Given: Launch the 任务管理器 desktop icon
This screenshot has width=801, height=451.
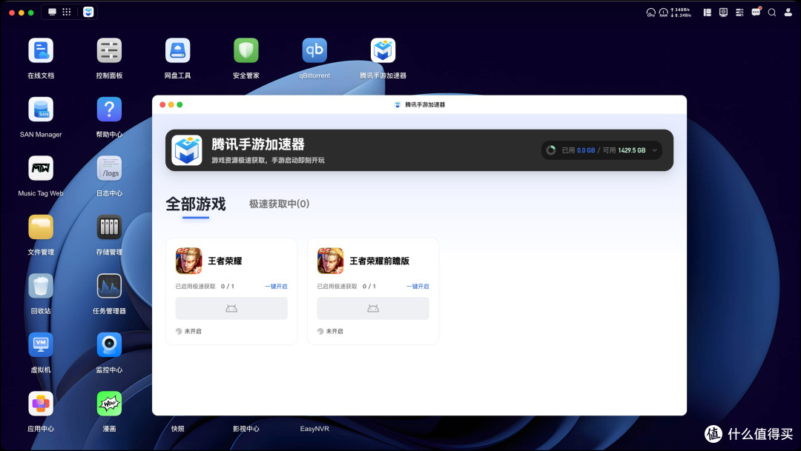Looking at the screenshot, I should 109,286.
